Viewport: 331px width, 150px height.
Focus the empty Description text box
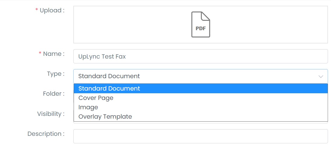pos(201,136)
